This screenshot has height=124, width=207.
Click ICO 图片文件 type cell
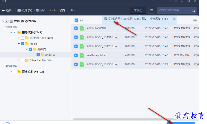[x=182, y=55]
